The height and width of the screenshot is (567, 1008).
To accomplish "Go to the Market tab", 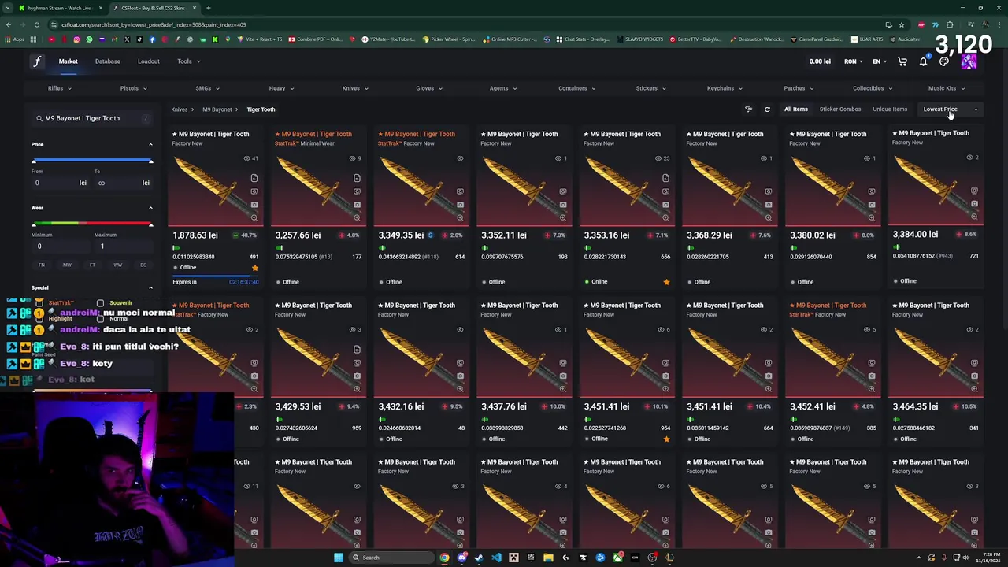I will [x=68, y=61].
